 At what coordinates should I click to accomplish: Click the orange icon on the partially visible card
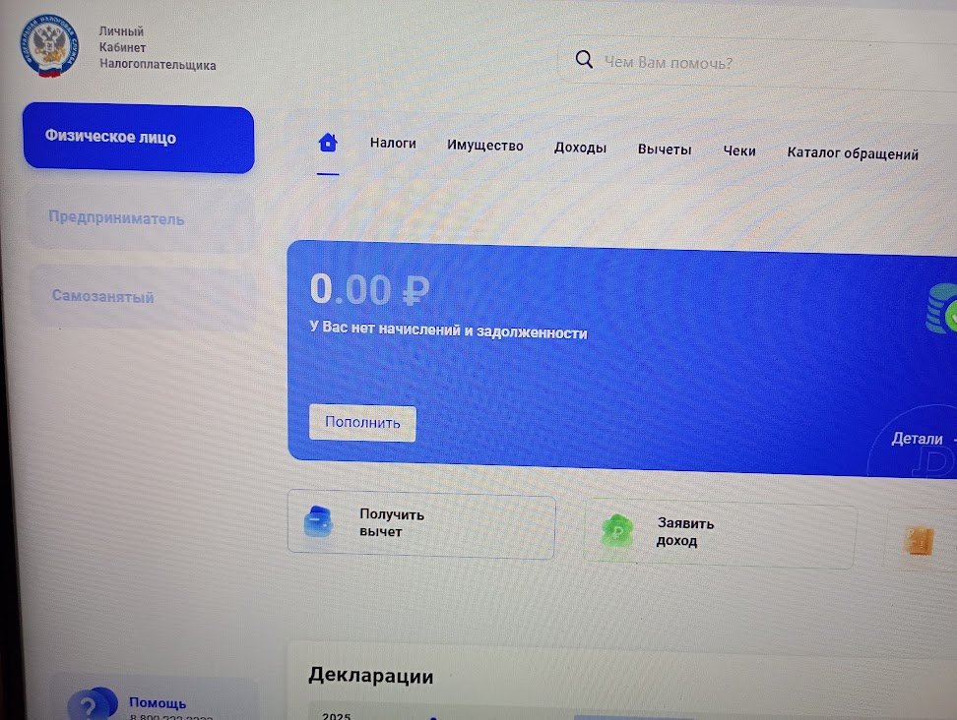[920, 541]
